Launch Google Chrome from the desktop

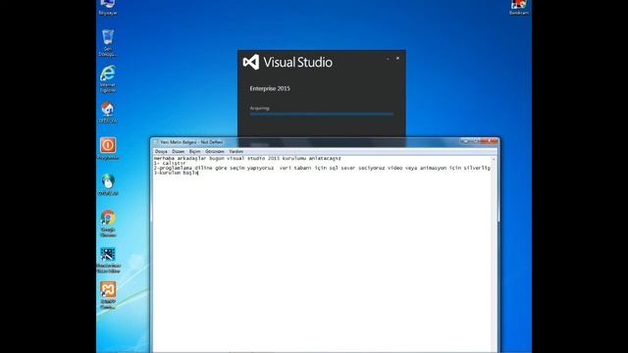(x=108, y=223)
